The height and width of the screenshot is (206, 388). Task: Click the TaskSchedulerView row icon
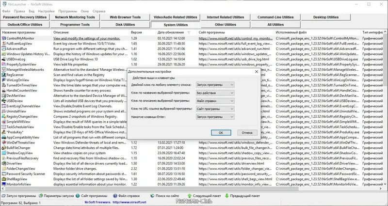tap(3, 127)
